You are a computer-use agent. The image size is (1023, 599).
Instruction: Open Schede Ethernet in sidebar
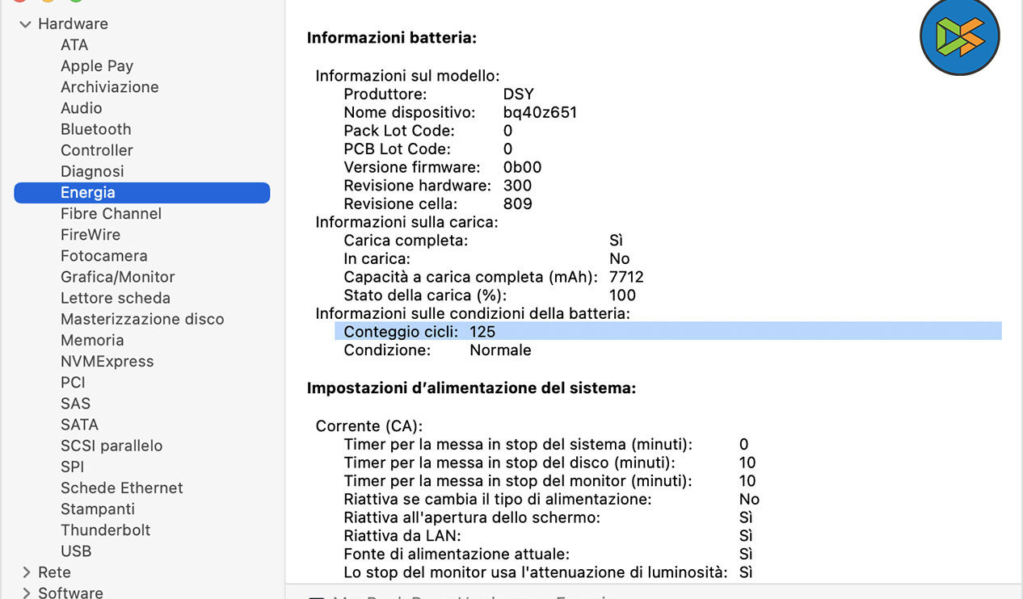point(121,488)
